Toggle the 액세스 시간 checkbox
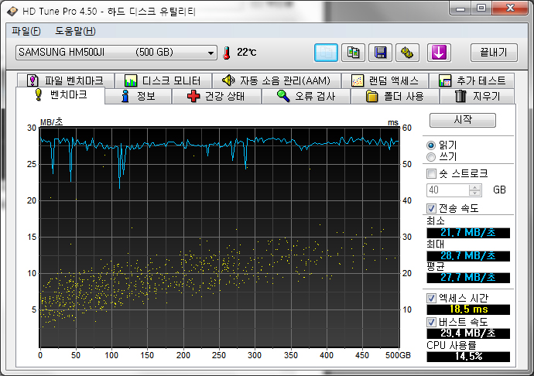The image size is (534, 376). tap(432, 298)
